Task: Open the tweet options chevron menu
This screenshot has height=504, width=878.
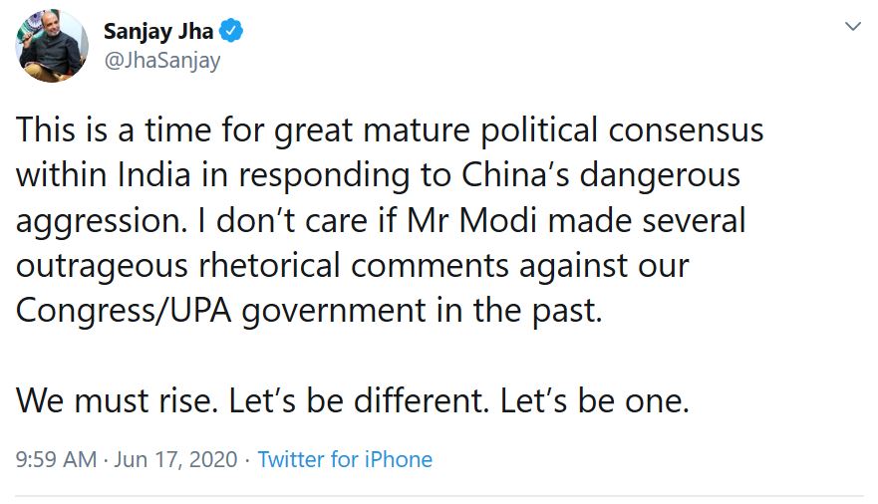Action: pyautogui.click(x=853, y=27)
